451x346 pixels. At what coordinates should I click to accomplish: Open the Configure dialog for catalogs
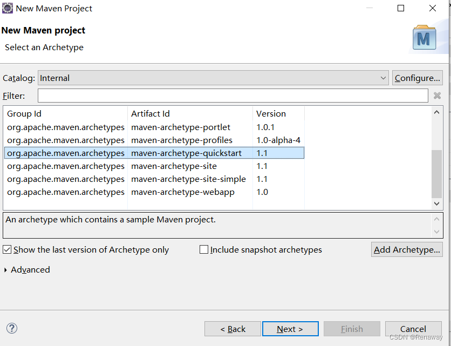click(418, 77)
